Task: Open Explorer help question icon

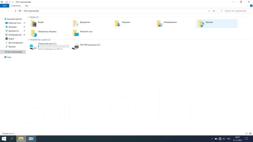Action: click(x=251, y=6)
